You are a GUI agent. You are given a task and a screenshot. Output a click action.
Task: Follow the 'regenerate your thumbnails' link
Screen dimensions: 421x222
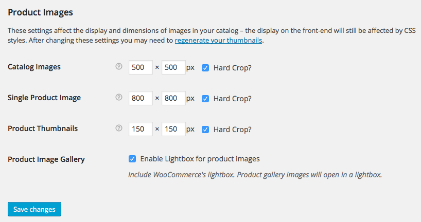218,41
